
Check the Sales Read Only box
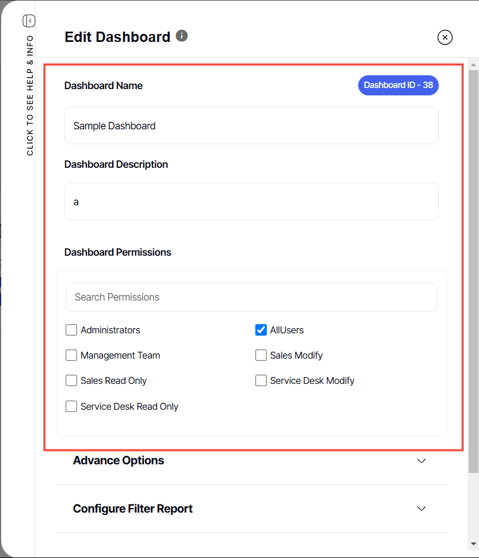pyautogui.click(x=71, y=380)
